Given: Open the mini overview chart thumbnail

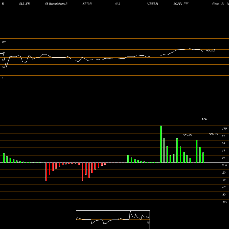Looking at the screenshot, I should pyautogui.click(x=113, y=219).
